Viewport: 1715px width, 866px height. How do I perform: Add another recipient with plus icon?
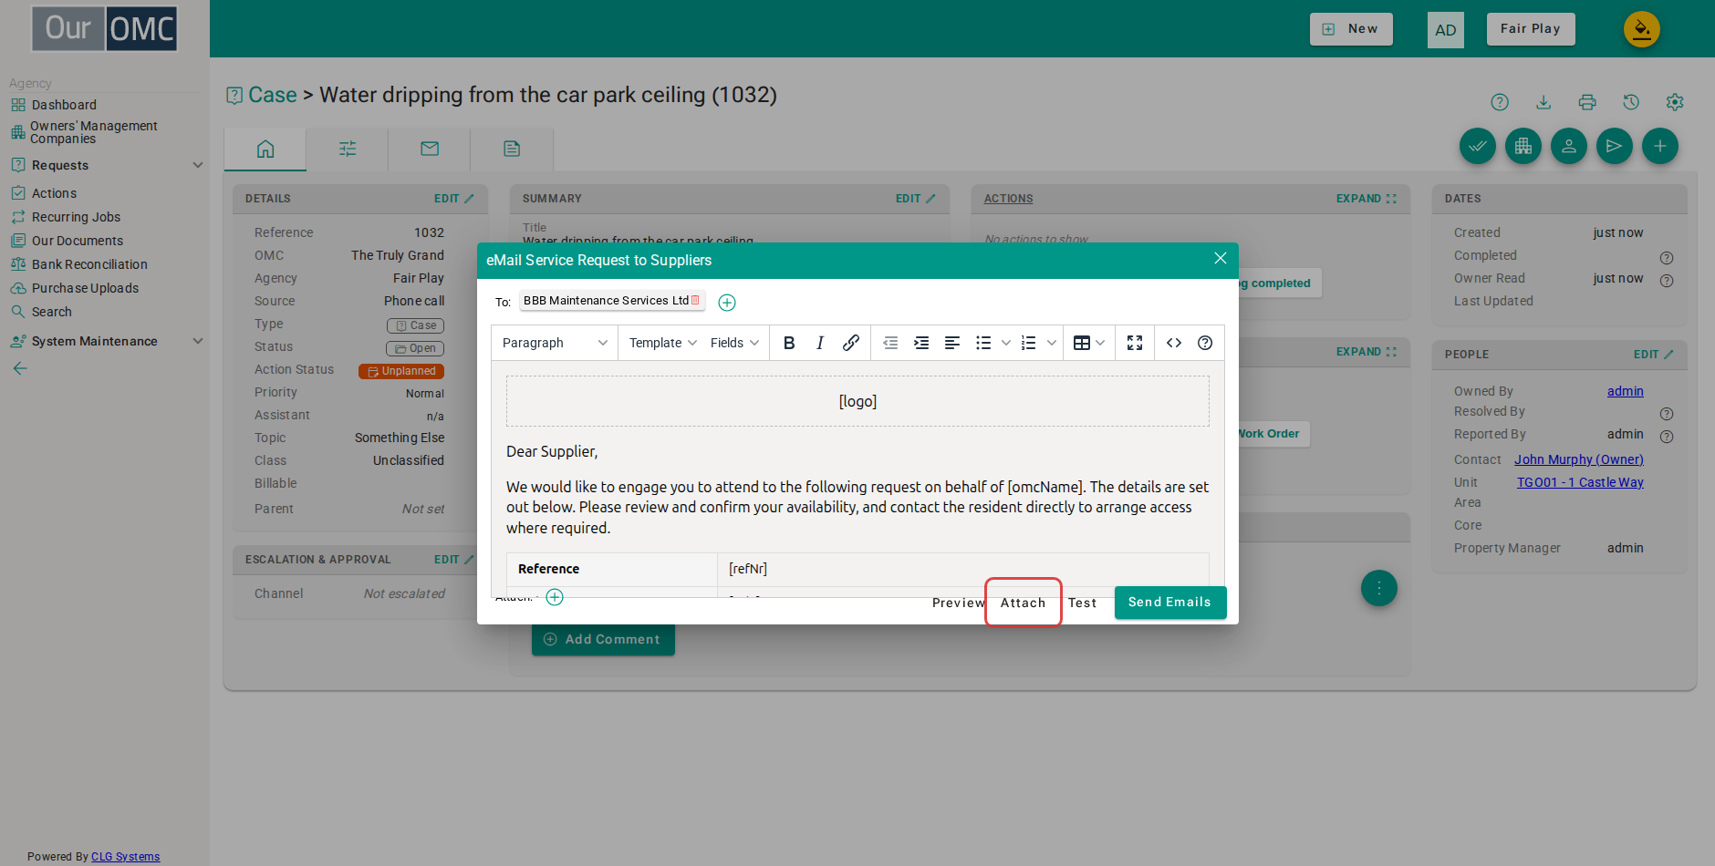tap(727, 302)
